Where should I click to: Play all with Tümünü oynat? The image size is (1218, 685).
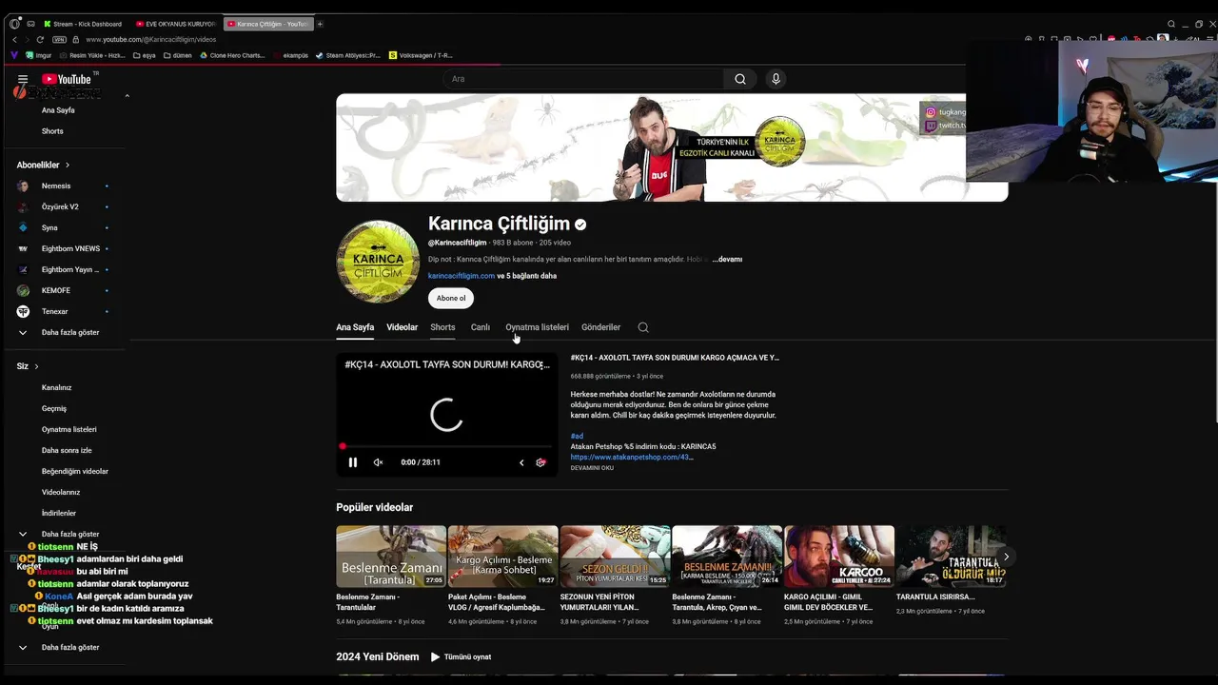click(x=461, y=656)
